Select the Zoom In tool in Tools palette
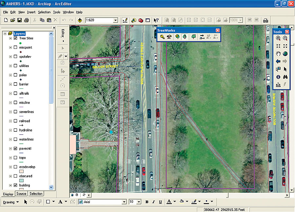Viewport: 295px width, 212px height. pos(278,38)
